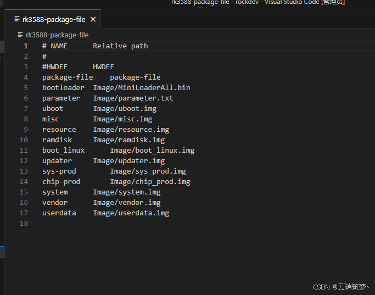Click 'Image/vendor.img' path

tap(127, 203)
